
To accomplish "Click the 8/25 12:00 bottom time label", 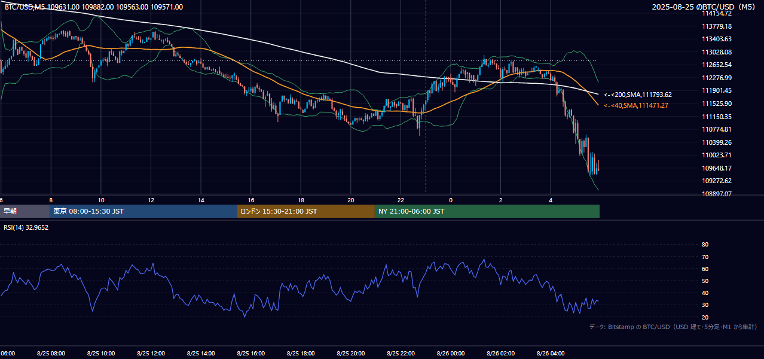I will pyautogui.click(x=151, y=354).
